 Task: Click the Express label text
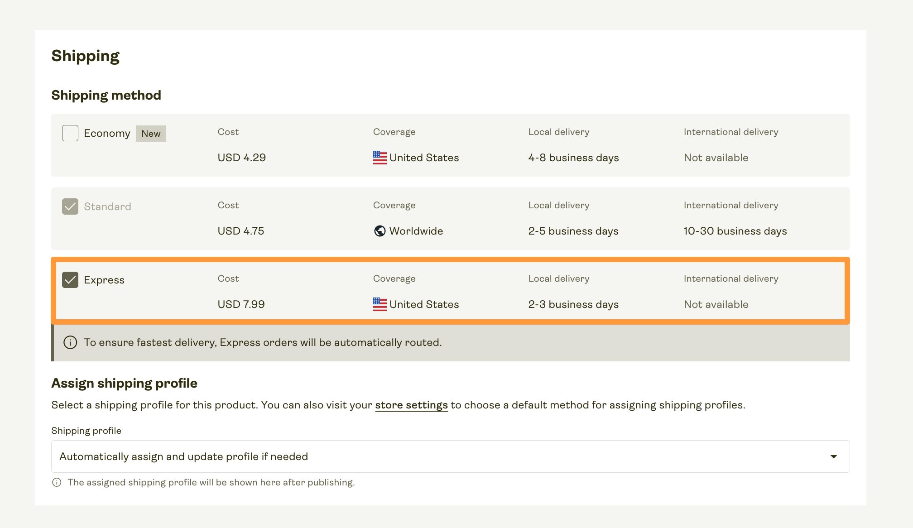104,280
